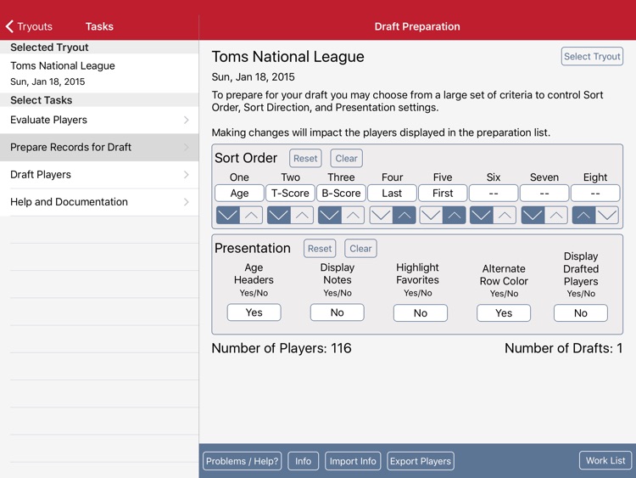The height and width of the screenshot is (478, 636).
Task: Select descending arrow for sort column Two
Action: pyautogui.click(x=279, y=216)
